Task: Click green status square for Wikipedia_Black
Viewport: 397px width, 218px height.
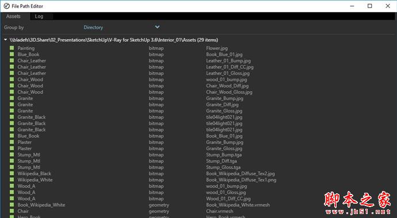Action: [x=12, y=173]
